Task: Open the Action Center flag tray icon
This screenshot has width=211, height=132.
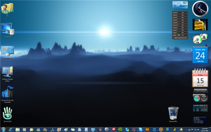Action: point(192,130)
